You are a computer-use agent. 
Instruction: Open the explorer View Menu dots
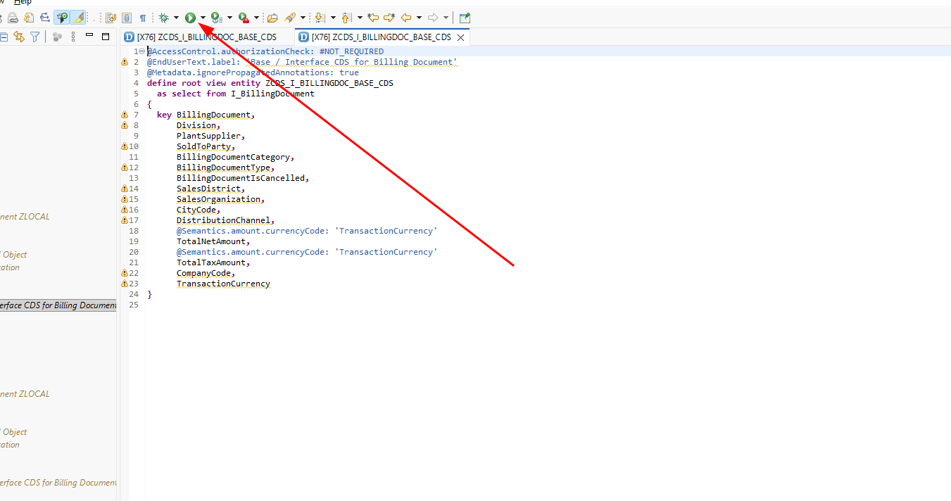tap(74, 37)
